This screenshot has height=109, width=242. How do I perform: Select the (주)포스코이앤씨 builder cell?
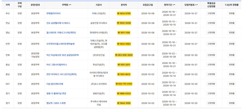point(99,84)
